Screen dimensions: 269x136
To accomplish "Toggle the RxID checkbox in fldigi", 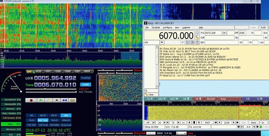I will tap(263, 28).
